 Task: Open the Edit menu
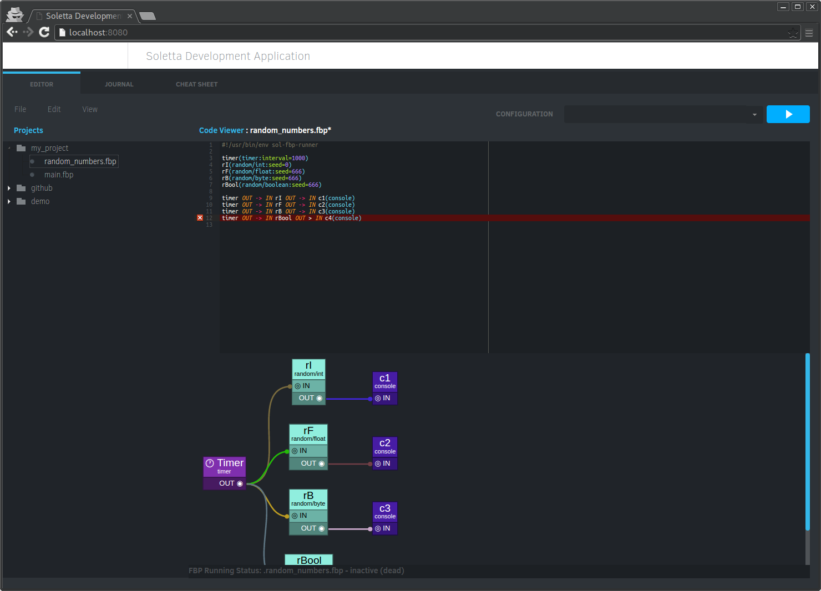tap(54, 109)
